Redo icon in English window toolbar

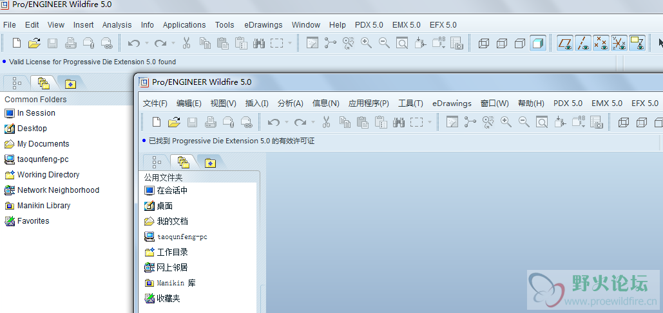[x=160, y=43]
